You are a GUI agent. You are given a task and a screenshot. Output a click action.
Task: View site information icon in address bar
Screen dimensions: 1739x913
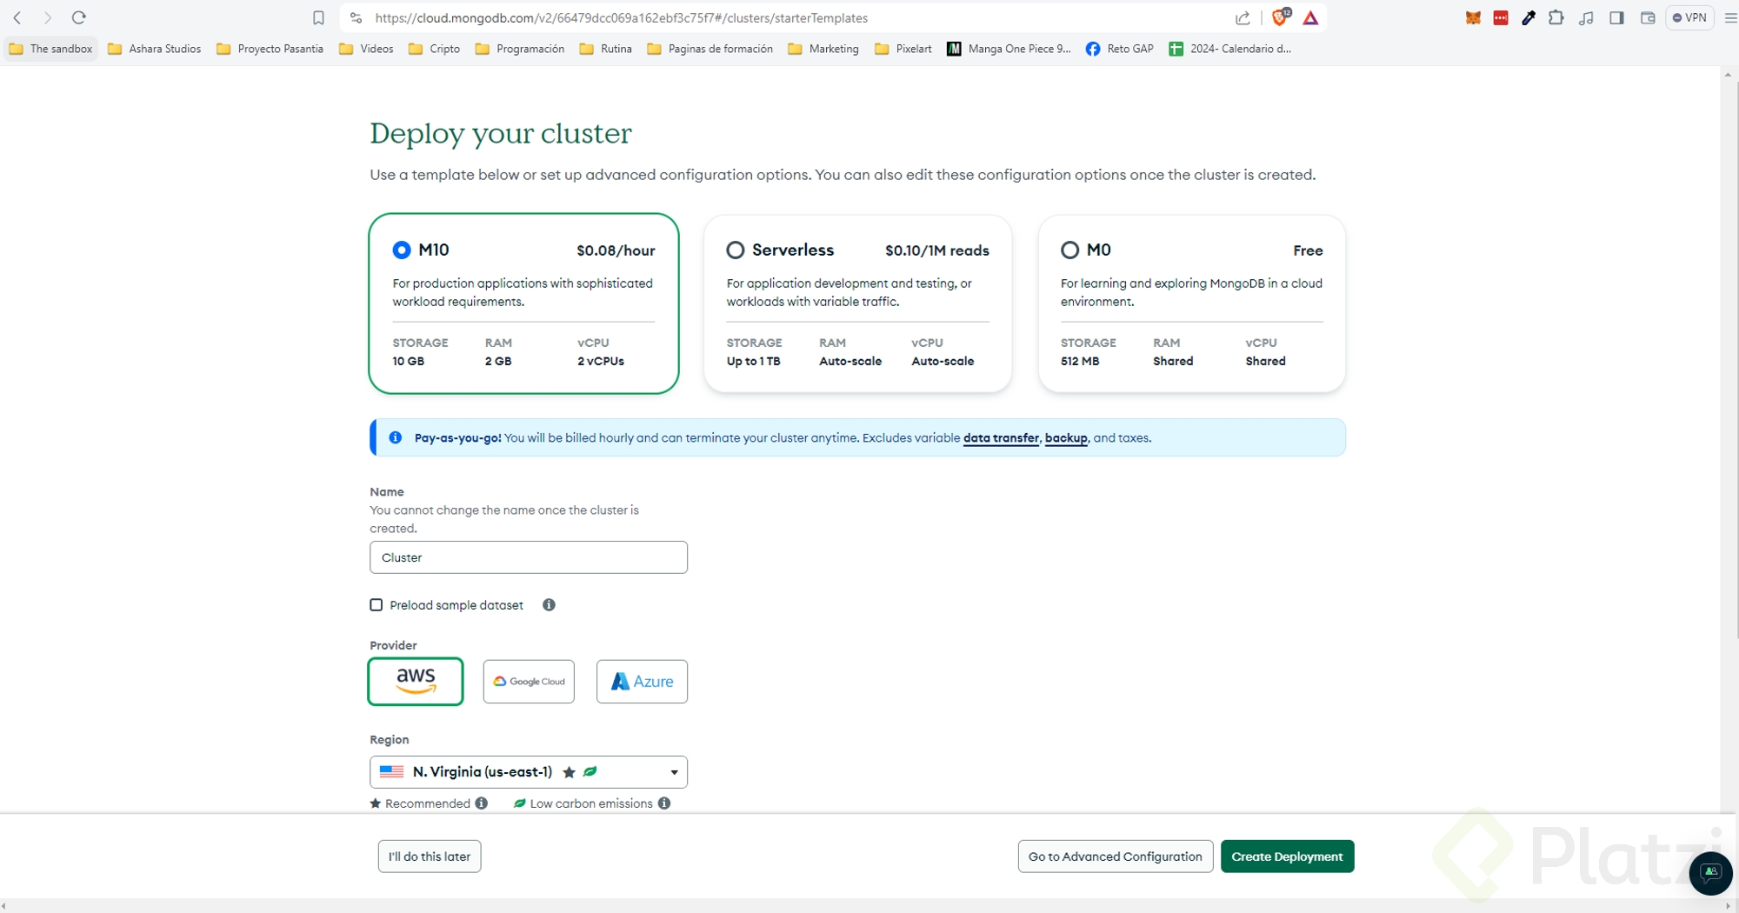point(356,17)
